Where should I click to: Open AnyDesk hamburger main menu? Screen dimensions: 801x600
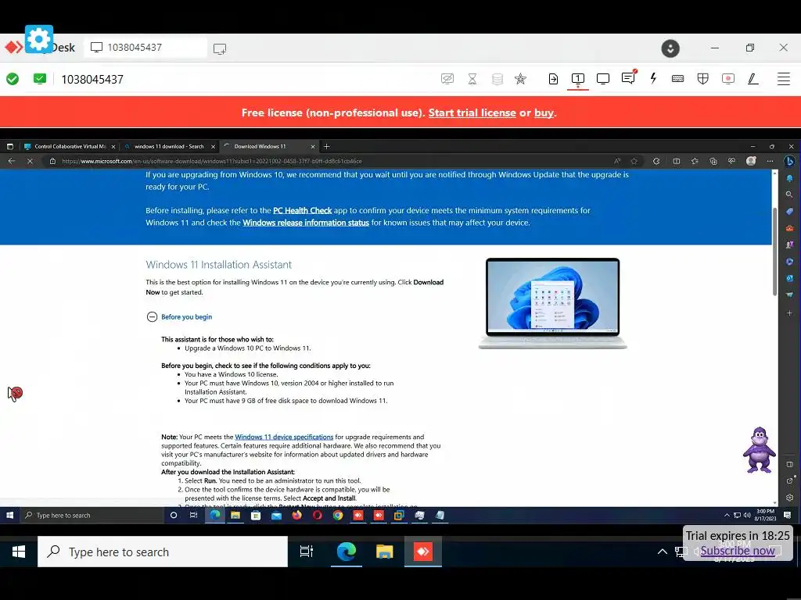click(784, 79)
